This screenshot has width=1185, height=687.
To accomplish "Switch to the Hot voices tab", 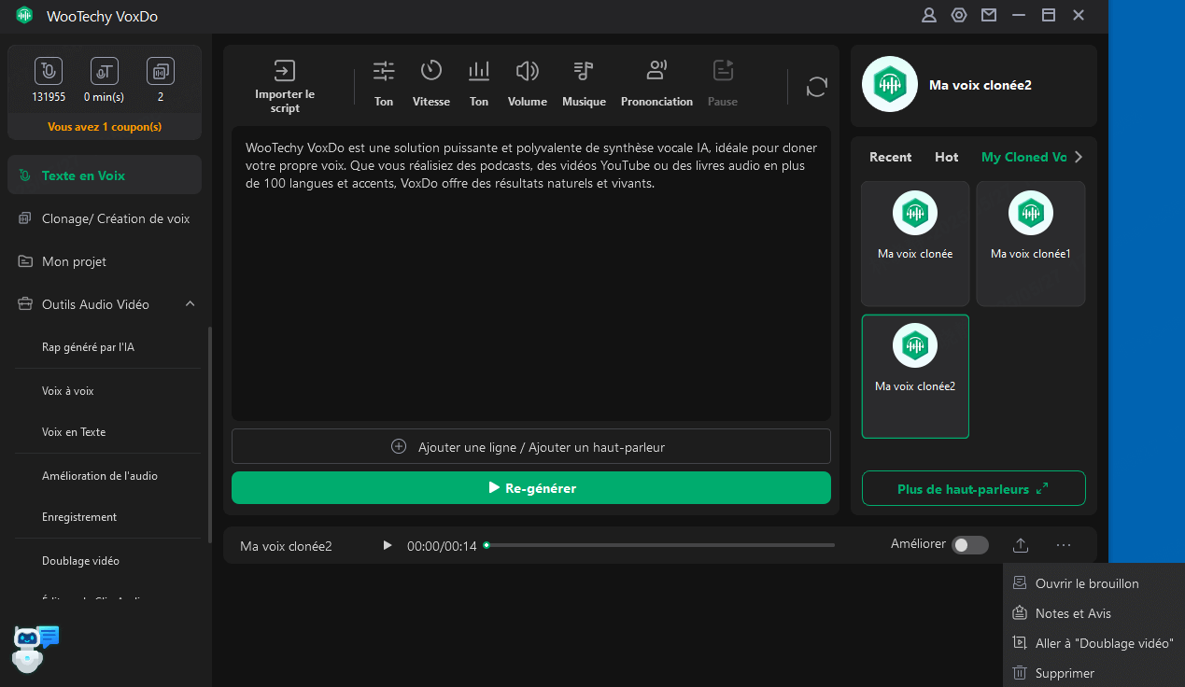I will pos(947,157).
